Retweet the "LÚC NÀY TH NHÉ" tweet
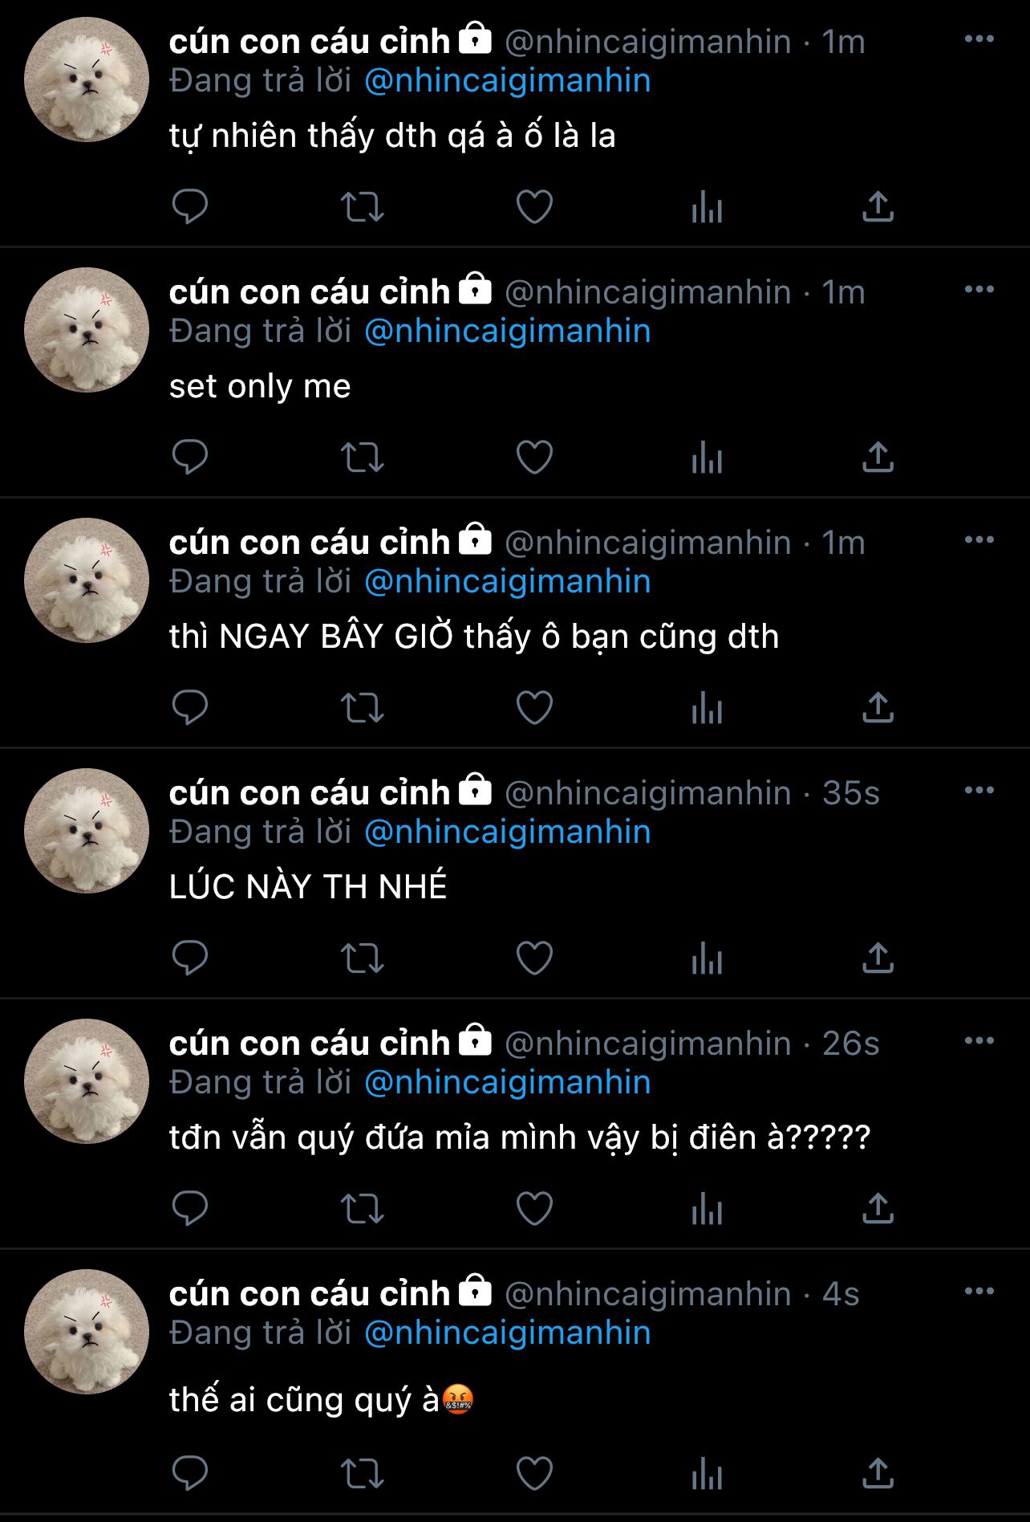 363,958
